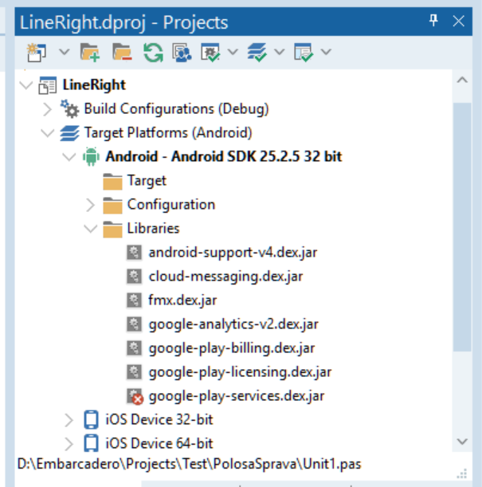This screenshot has width=482, height=487.
Task: Expand the iOS Device 32-bit node
Action: [69, 420]
